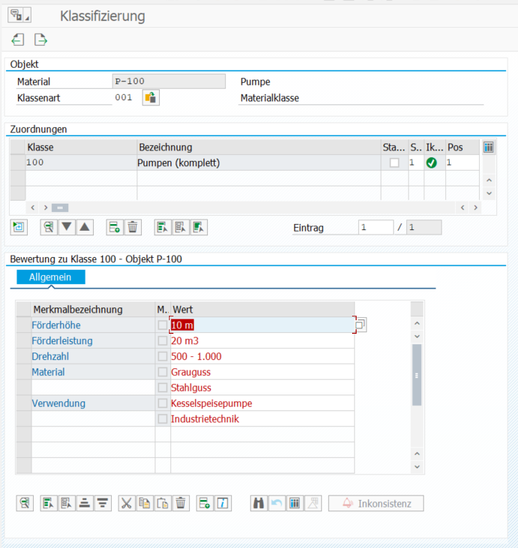The width and height of the screenshot is (518, 548).
Task: Delete the value with the Bewertung trash icon
Action: click(x=181, y=503)
